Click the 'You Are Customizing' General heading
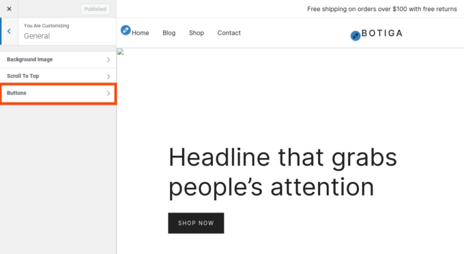 46,31
